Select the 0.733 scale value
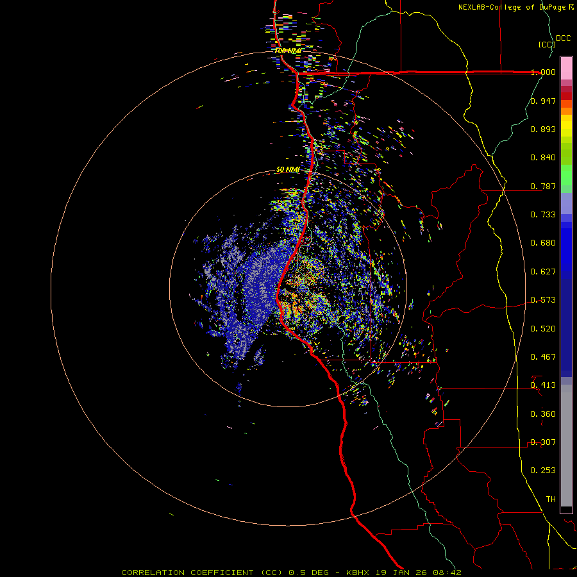 coord(543,215)
